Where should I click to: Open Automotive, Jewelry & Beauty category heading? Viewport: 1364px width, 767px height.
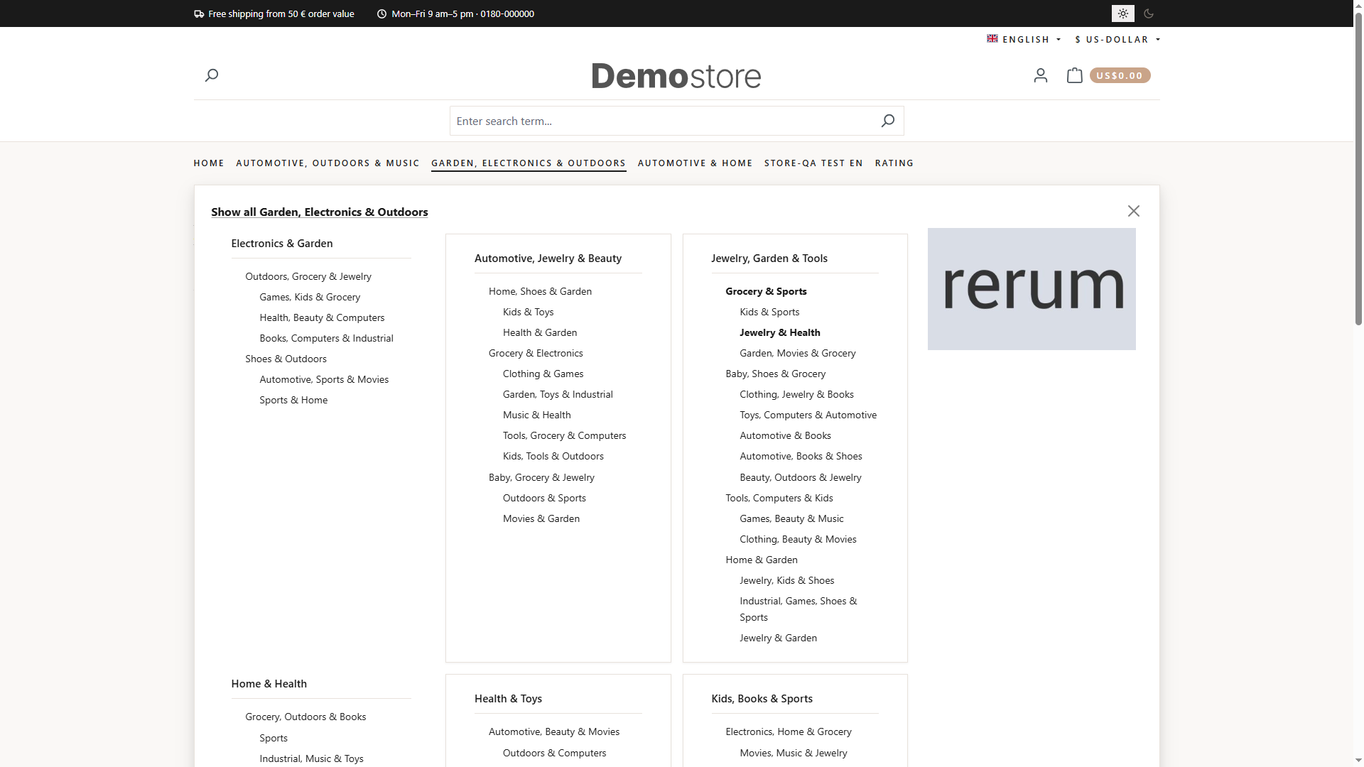click(x=548, y=259)
